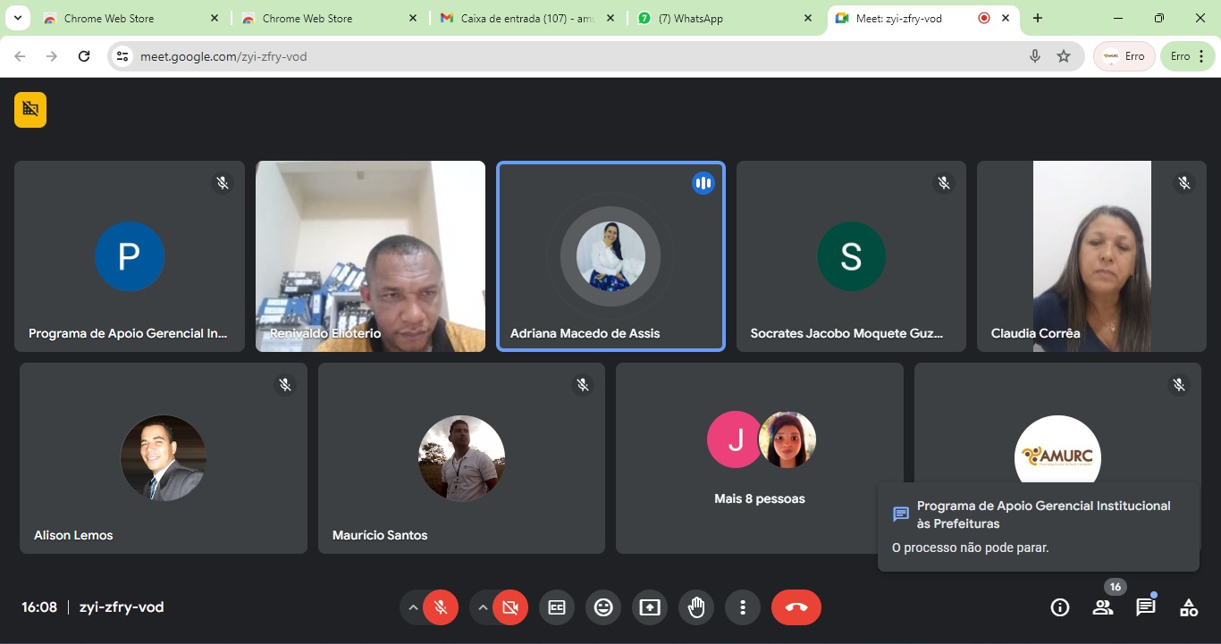Open the chat panel icon

[1145, 607]
